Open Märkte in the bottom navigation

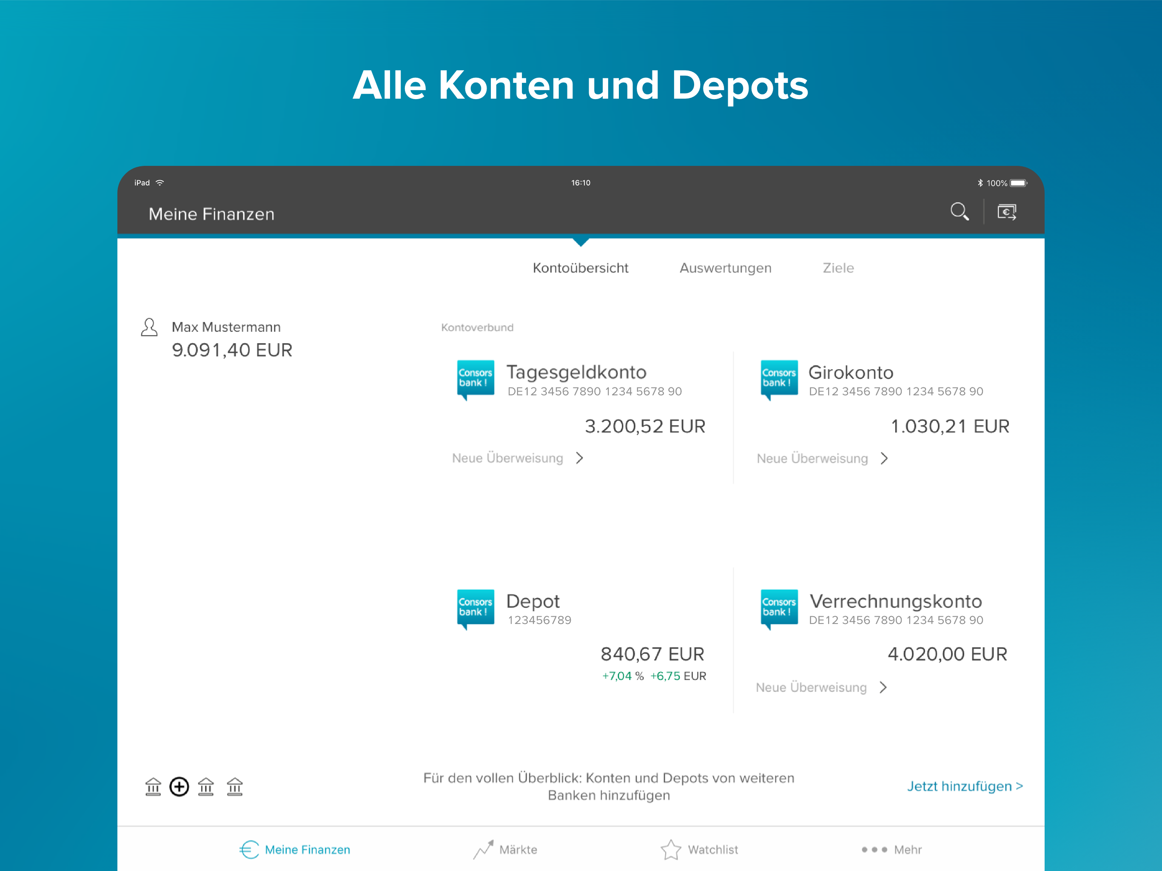pyautogui.click(x=505, y=849)
